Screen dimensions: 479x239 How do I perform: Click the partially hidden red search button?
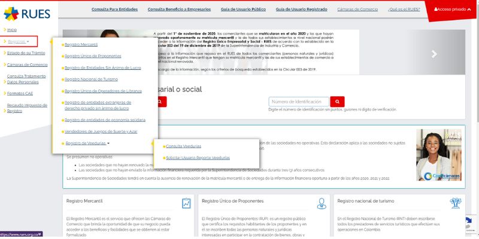tap(162, 102)
